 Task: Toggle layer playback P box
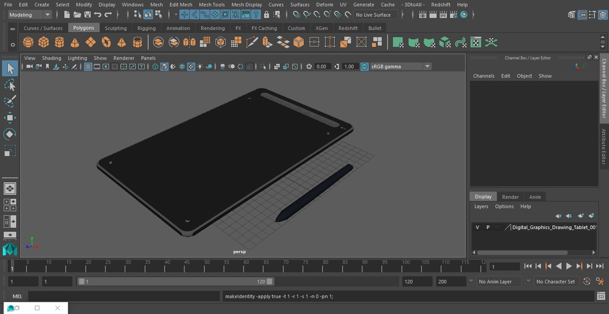click(488, 227)
